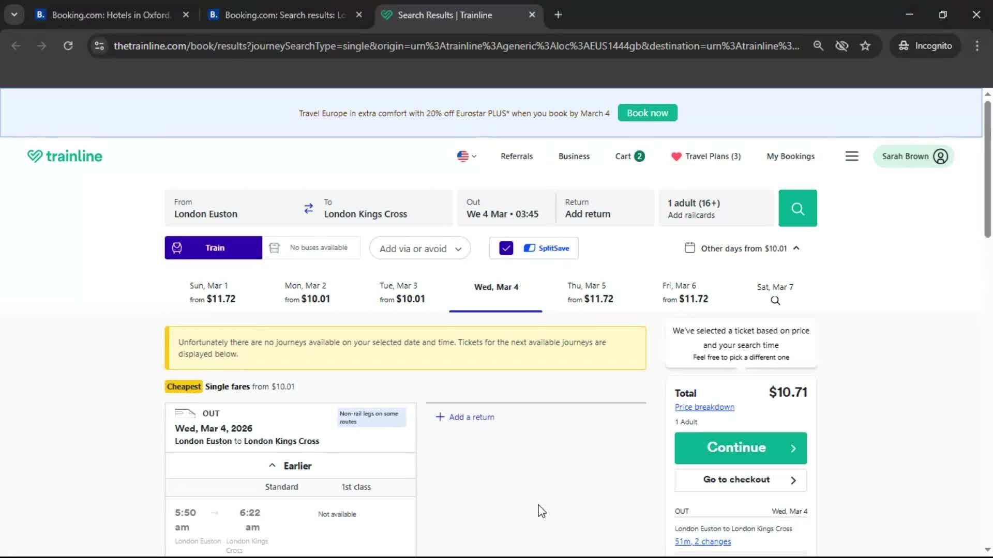Open the calendar icon next to Other days

click(690, 248)
